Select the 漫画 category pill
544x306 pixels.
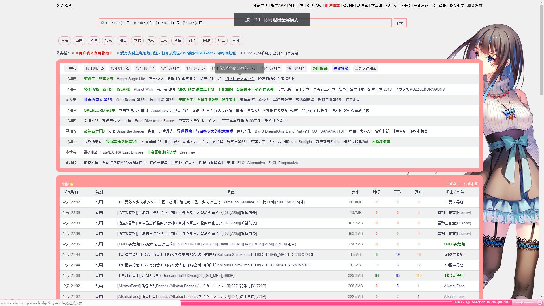[94, 41]
